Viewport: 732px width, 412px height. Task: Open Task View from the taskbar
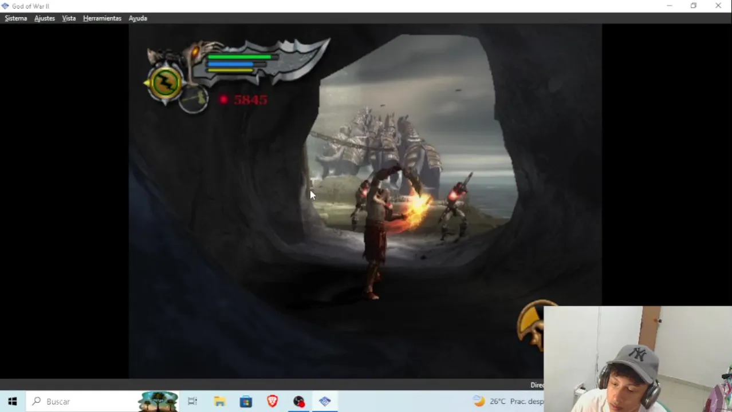click(192, 402)
